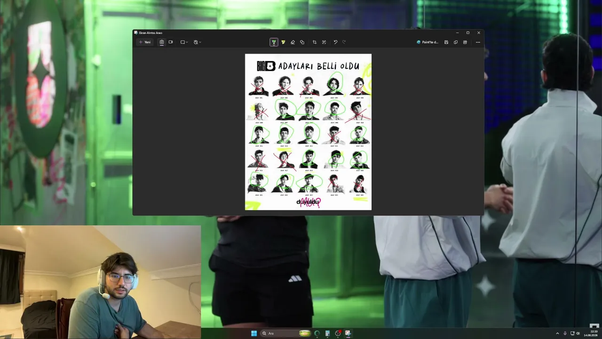Viewport: 602px width, 339px height.
Task: Click the microphone icon in the system tray
Action: tap(565, 333)
